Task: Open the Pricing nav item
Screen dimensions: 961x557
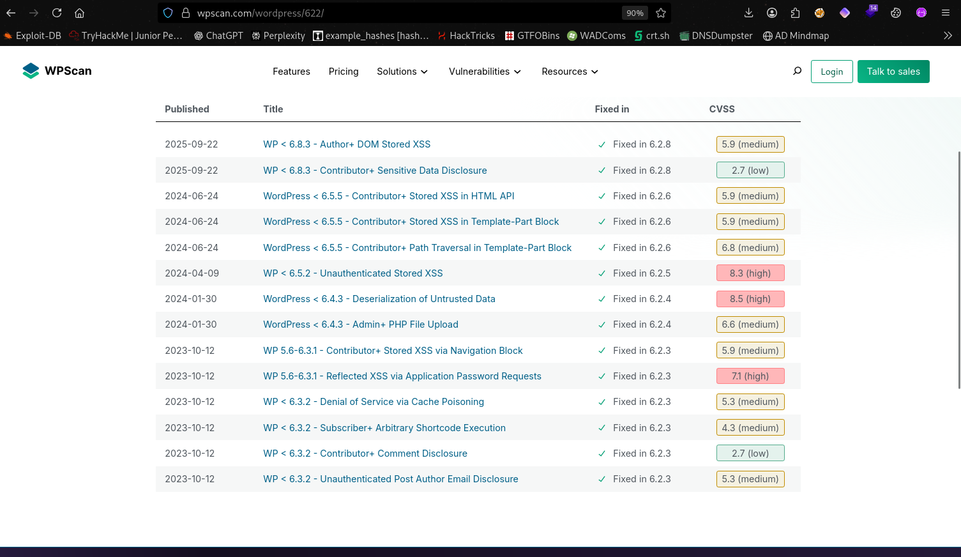Action: pos(344,72)
